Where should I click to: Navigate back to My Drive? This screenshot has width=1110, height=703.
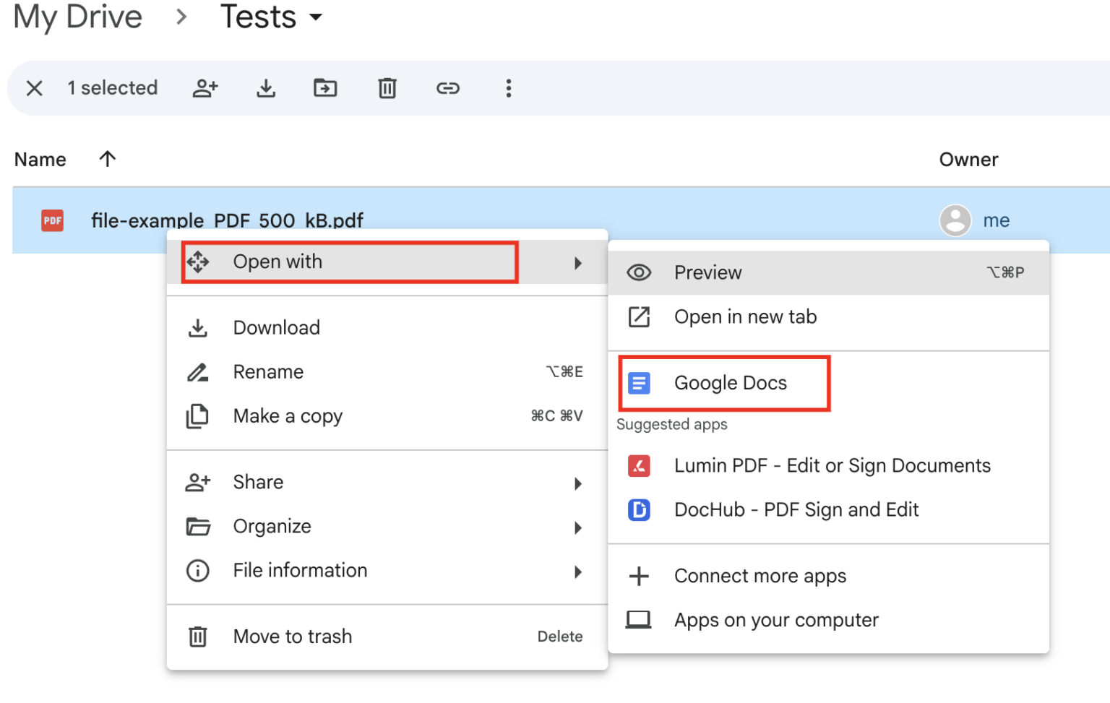click(77, 17)
